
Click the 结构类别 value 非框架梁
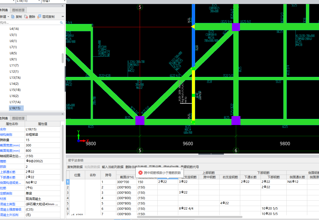tap(43, 134)
